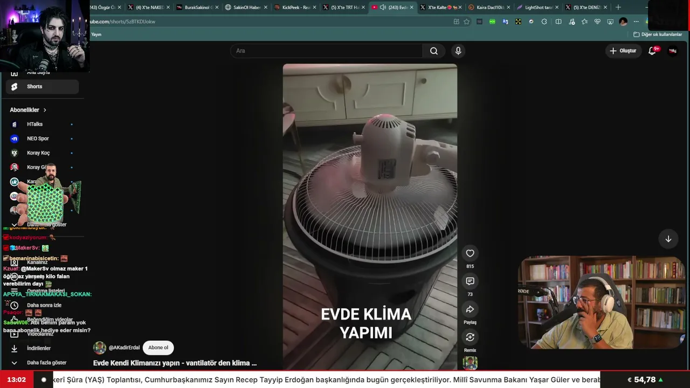The image size is (690, 388).
Task: Open the Edge favorites list icon
Action: (x=584, y=22)
